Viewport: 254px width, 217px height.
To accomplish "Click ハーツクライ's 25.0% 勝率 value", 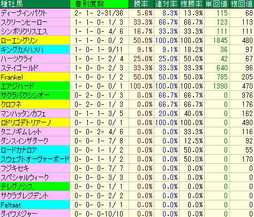I will 143,59.
